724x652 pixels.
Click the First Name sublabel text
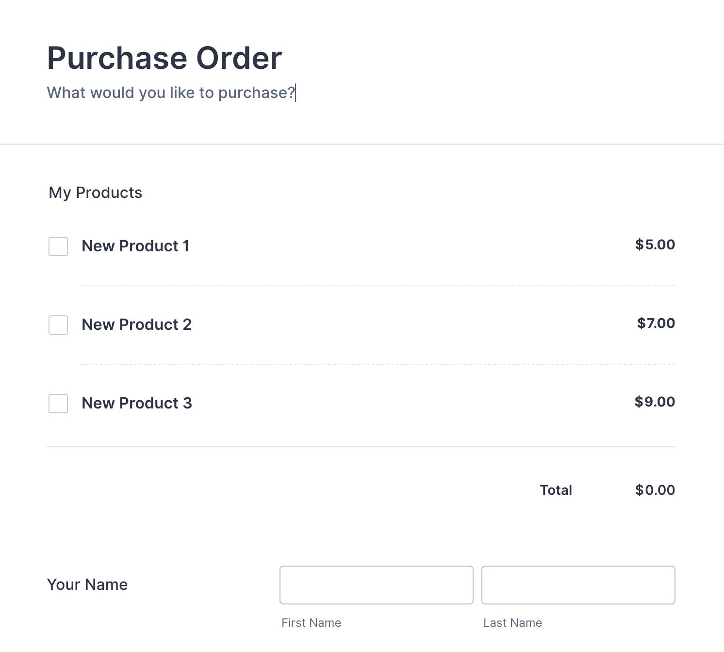[x=311, y=622]
